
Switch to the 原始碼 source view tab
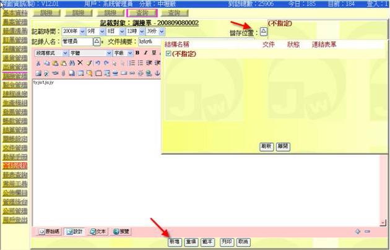coord(50,231)
